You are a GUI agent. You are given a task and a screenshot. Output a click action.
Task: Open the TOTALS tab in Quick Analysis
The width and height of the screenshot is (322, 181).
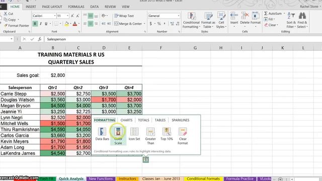(143, 120)
